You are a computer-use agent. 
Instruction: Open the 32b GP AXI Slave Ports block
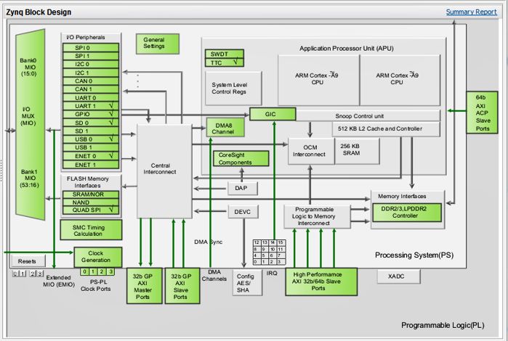[x=182, y=286]
